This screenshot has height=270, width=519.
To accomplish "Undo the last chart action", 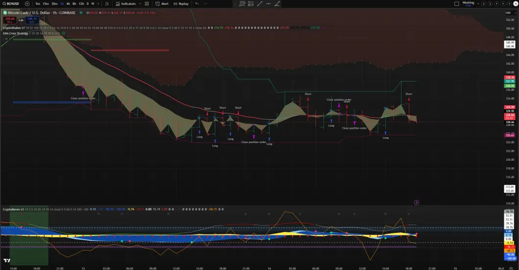I will [197, 3].
